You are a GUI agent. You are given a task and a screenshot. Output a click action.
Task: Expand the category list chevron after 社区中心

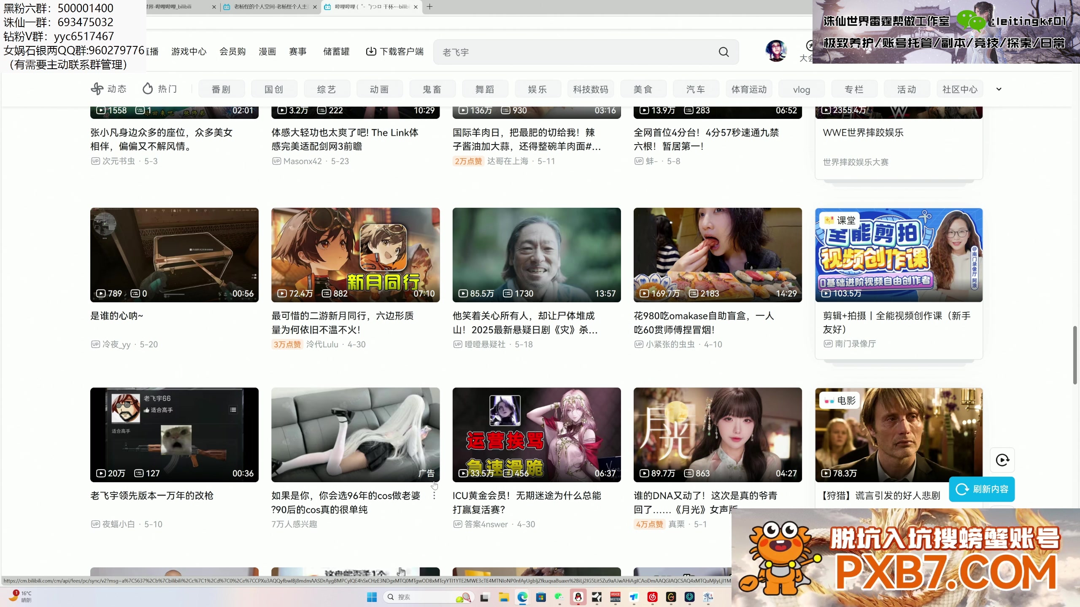coord(999,89)
